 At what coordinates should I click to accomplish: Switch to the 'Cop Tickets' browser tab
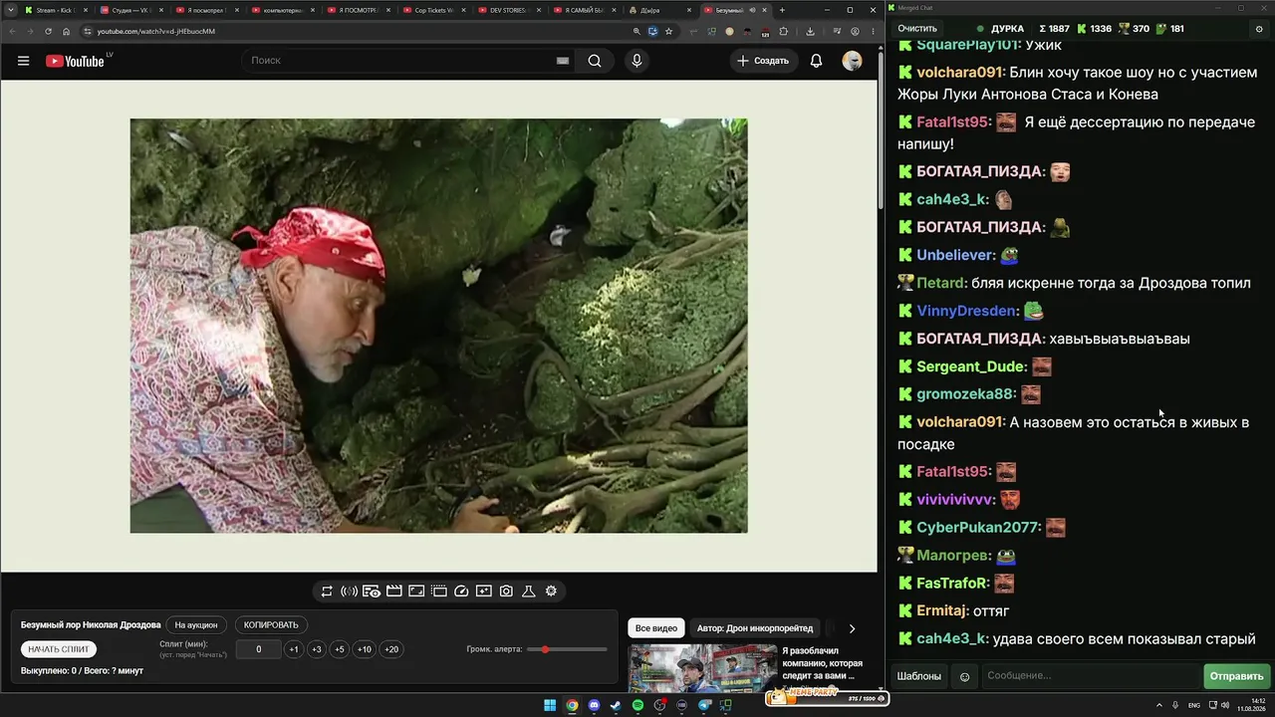point(433,10)
